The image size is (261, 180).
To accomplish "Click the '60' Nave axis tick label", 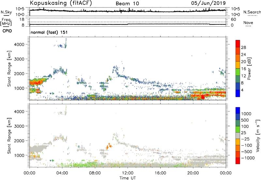I will click(x=233, y=19).
